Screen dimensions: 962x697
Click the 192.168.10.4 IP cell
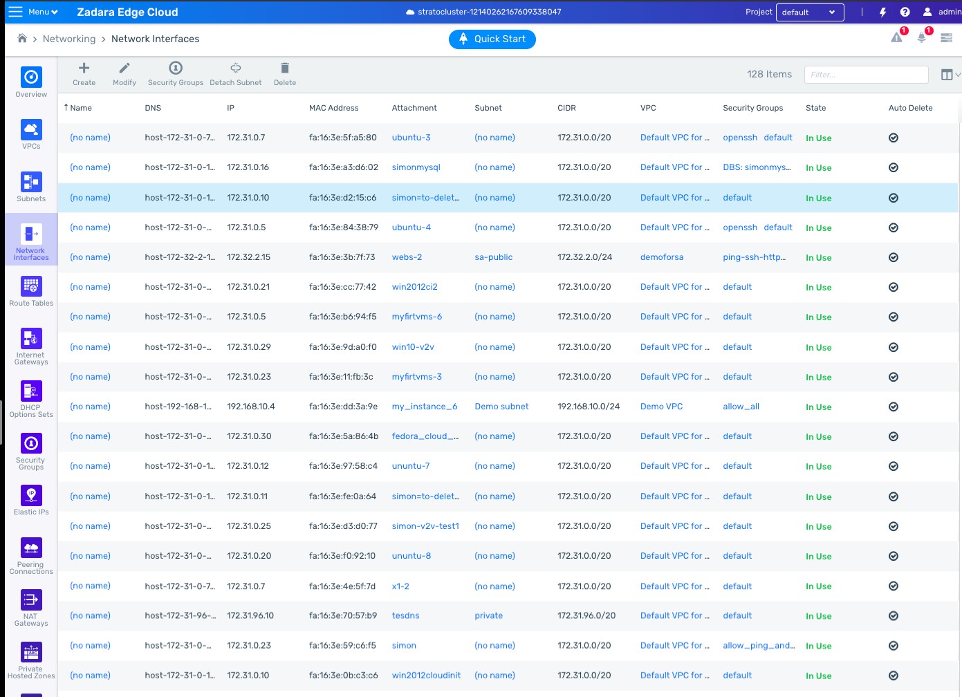click(x=251, y=407)
